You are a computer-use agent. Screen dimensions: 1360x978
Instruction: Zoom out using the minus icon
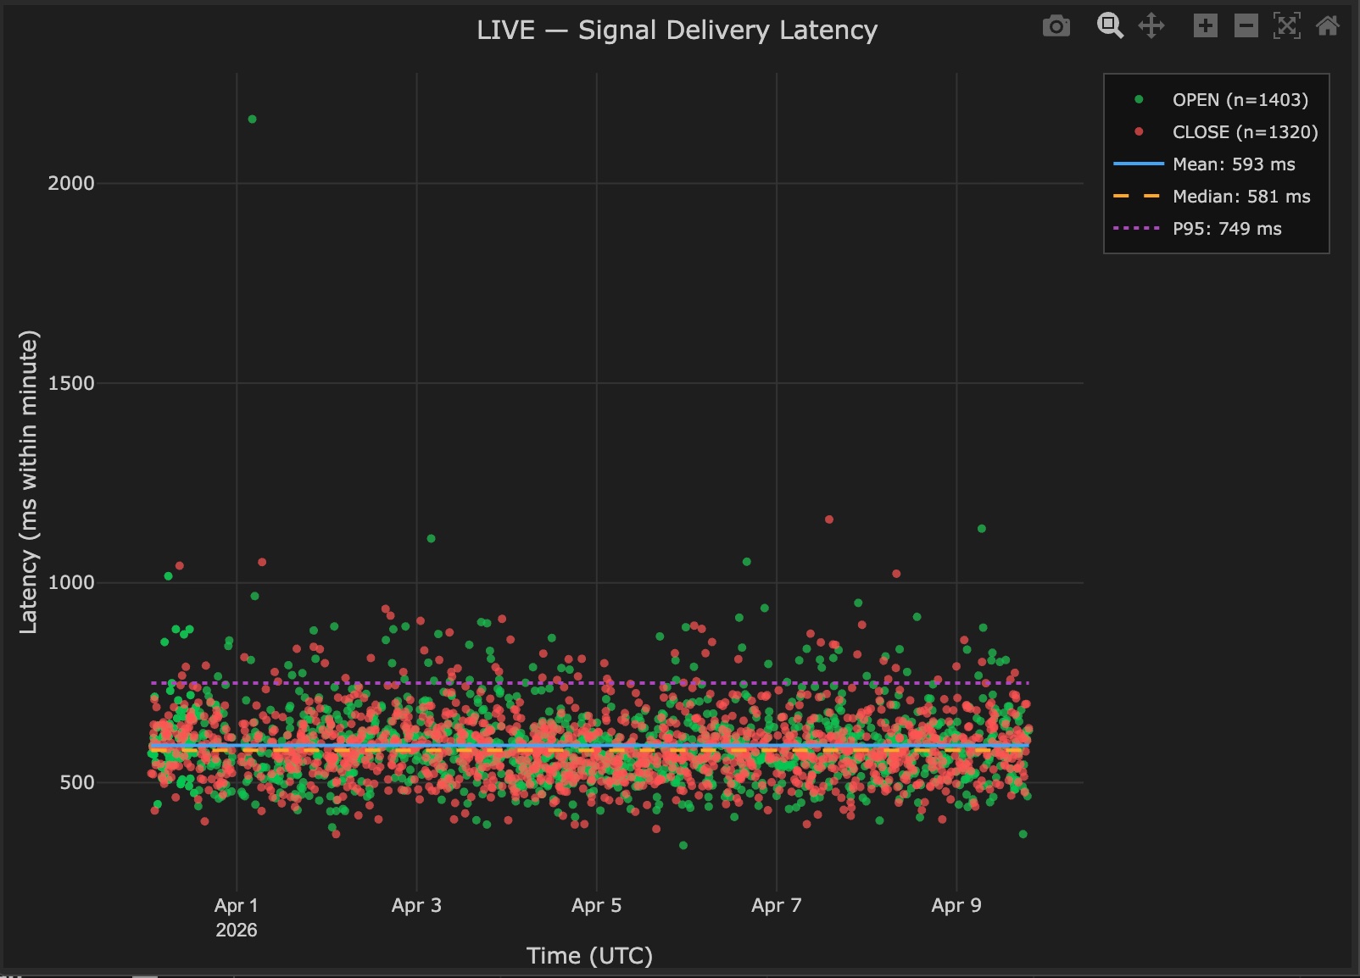1246,26
